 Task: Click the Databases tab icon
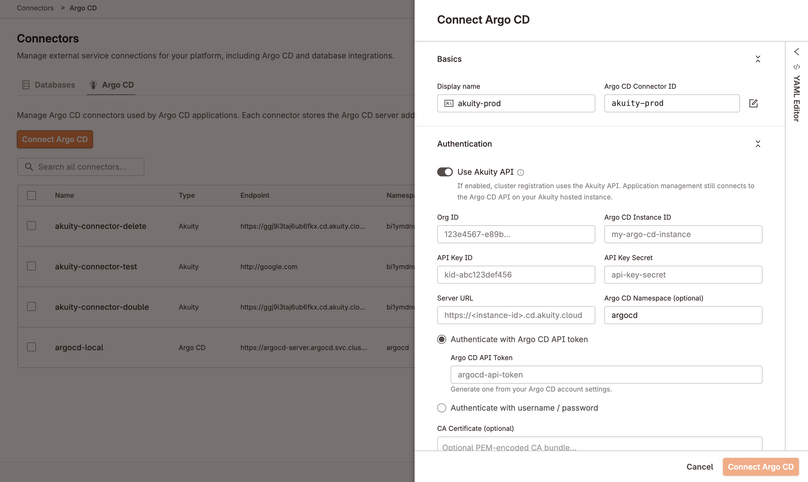coord(26,85)
